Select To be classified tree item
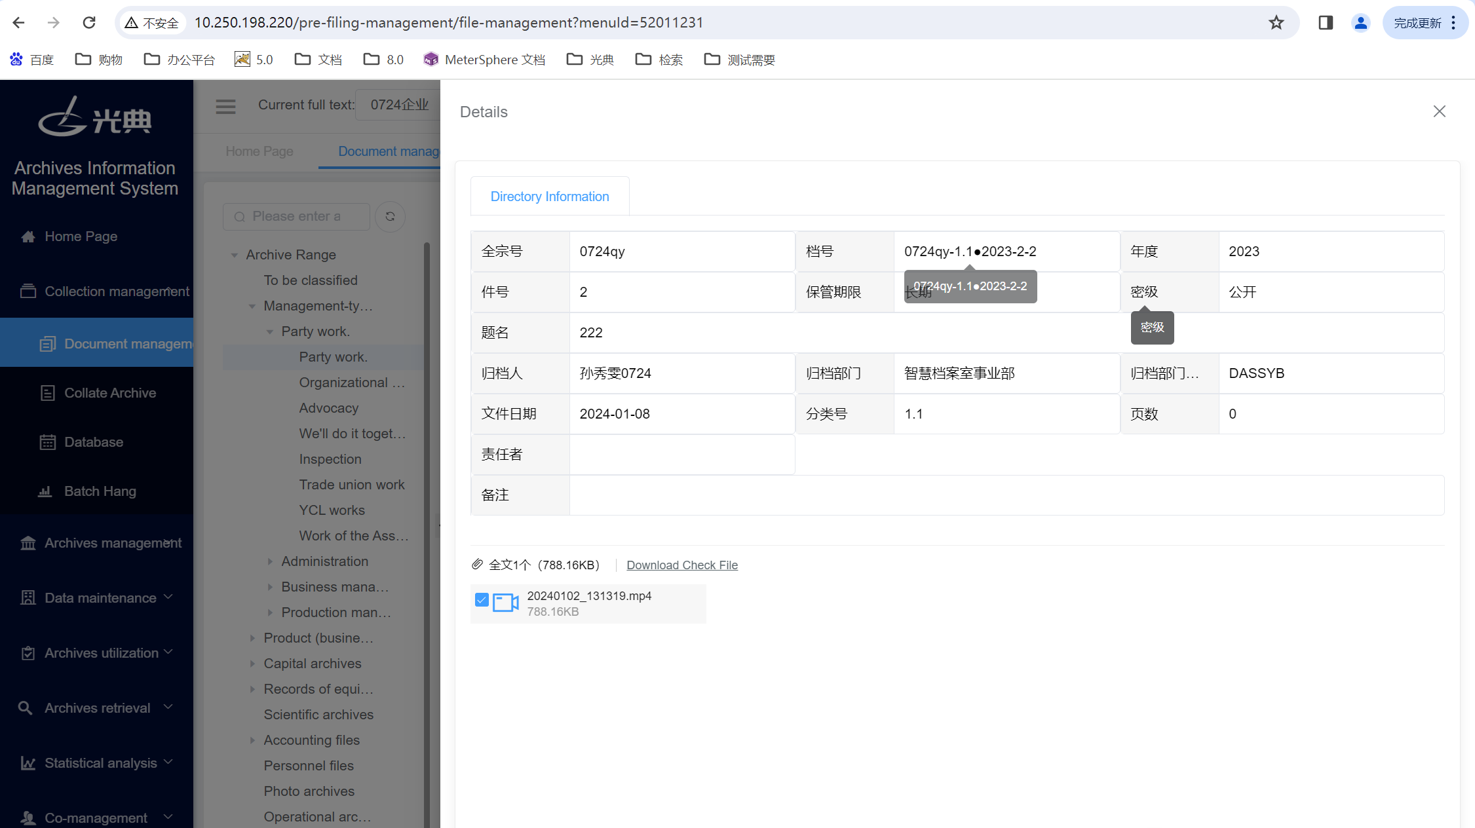The width and height of the screenshot is (1475, 828). click(x=311, y=280)
